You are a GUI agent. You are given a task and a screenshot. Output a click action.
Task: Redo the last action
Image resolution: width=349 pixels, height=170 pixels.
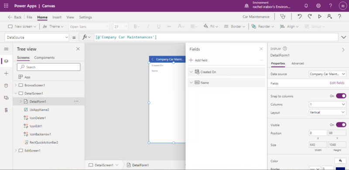(x=310, y=17)
